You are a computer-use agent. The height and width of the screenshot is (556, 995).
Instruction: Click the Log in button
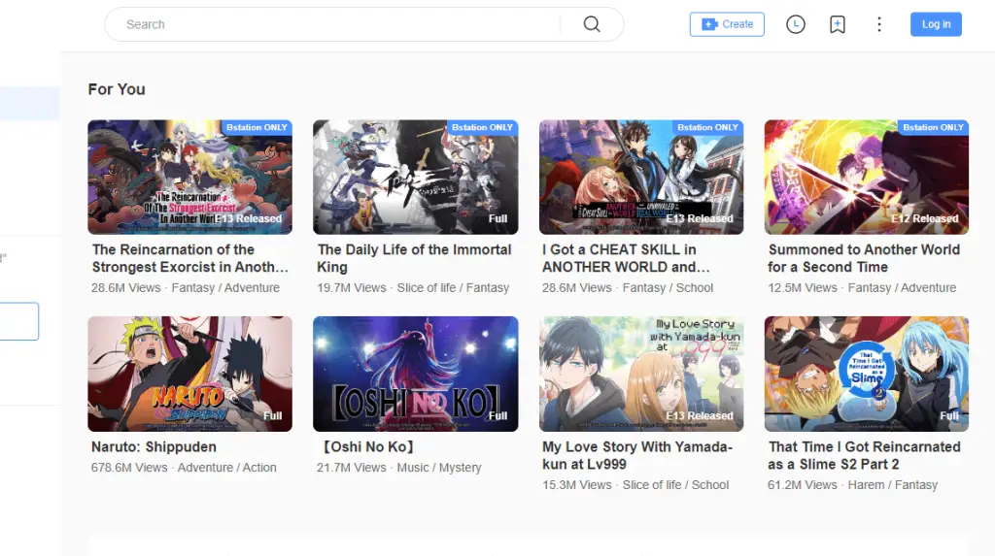click(936, 24)
